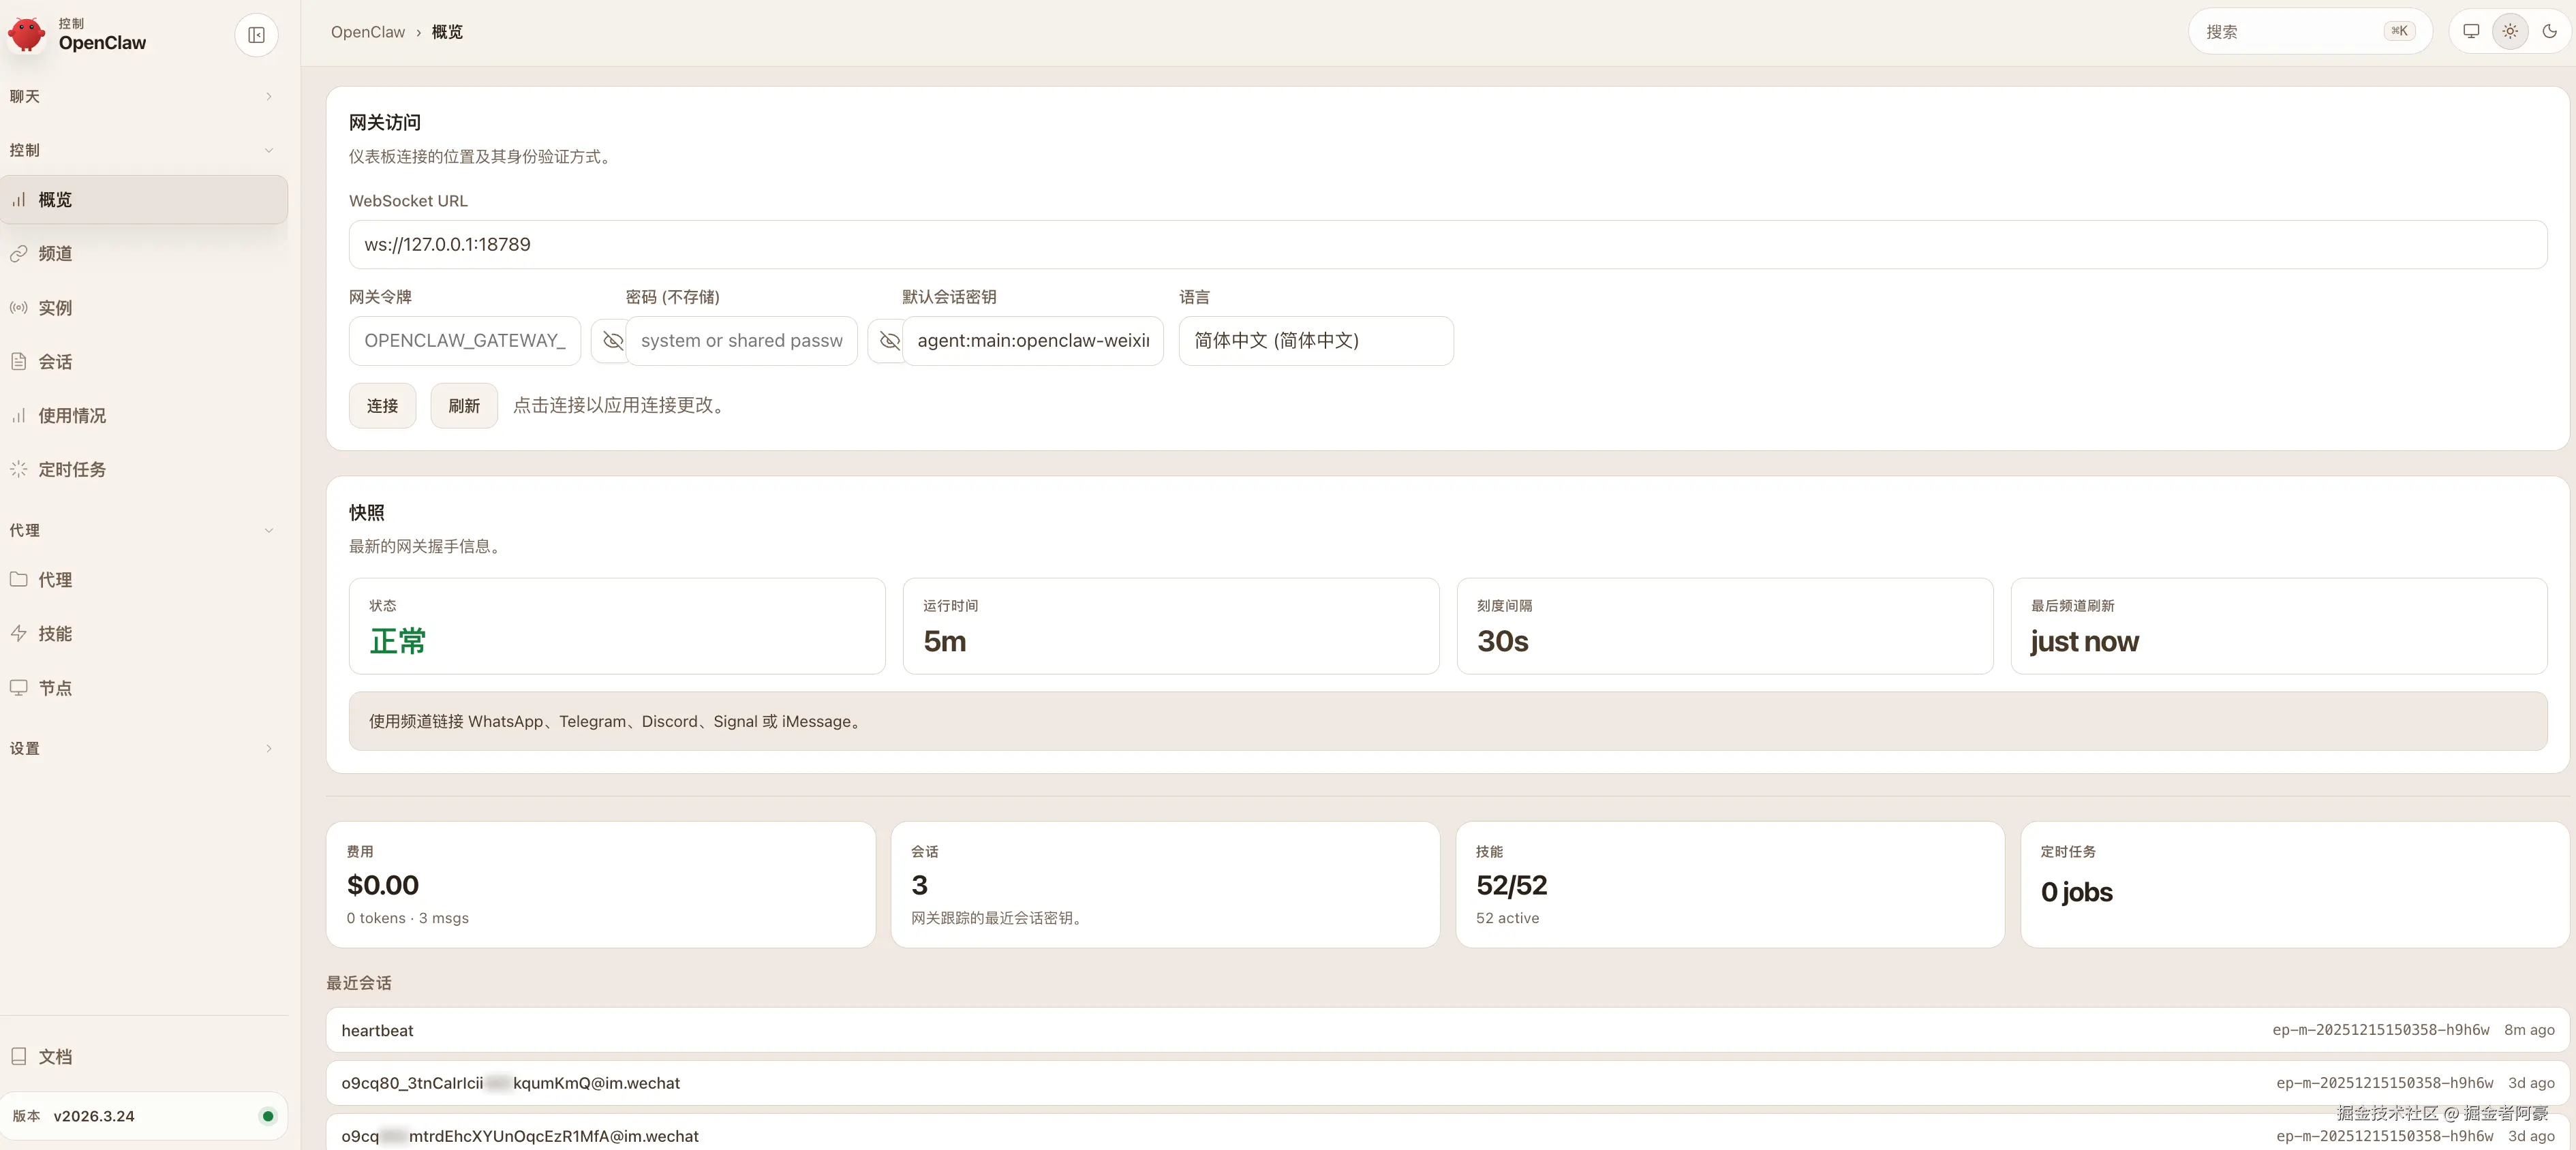This screenshot has width=2576, height=1150.
Task: Open the 频道 channels page
Action: 56,254
